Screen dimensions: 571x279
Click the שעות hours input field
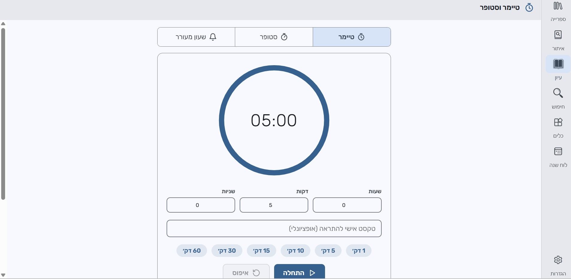[347, 205]
